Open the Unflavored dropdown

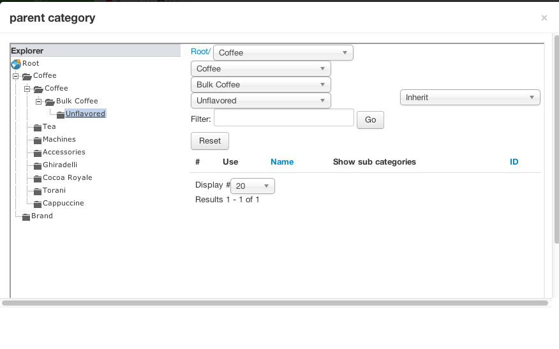261,101
